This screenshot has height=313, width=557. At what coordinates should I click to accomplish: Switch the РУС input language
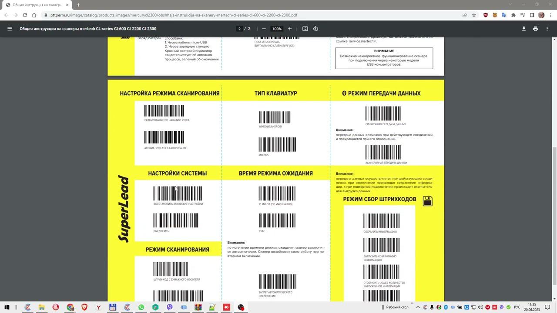[x=517, y=307]
